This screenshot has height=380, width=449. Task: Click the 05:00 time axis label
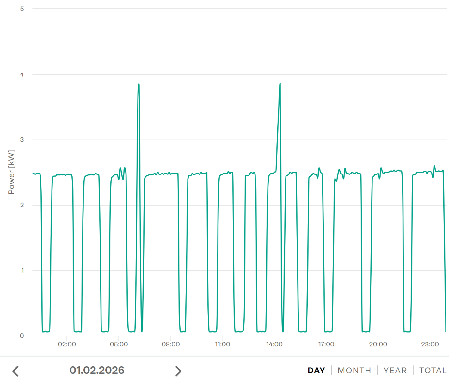click(x=119, y=344)
